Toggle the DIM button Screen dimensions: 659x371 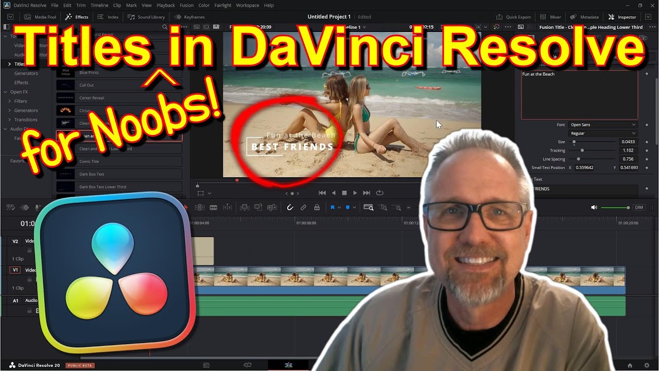[x=639, y=208]
